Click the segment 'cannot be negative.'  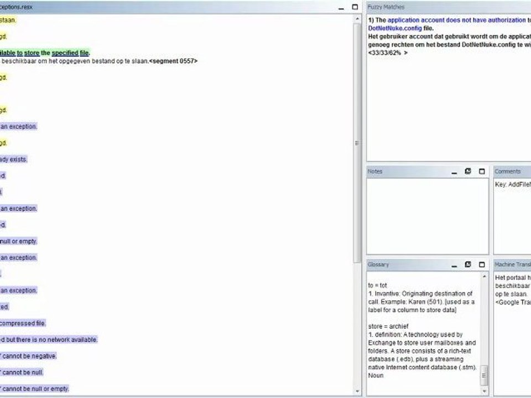(x=28, y=356)
